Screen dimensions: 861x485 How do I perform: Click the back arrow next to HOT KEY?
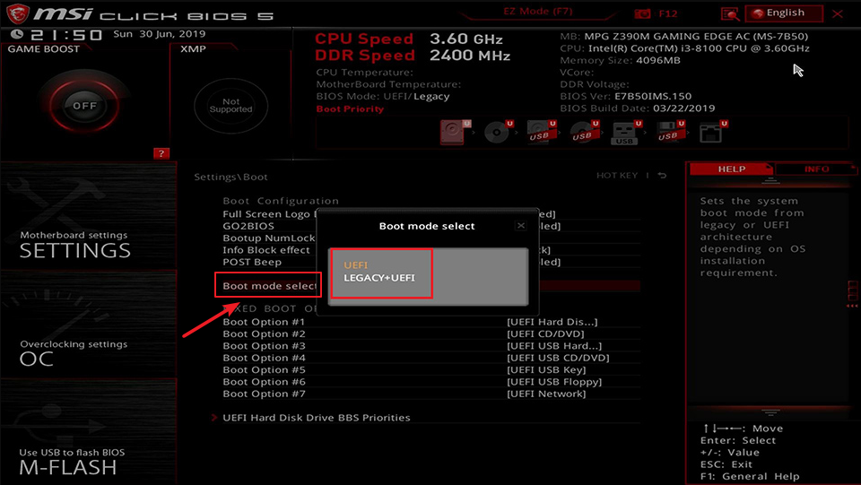click(662, 176)
